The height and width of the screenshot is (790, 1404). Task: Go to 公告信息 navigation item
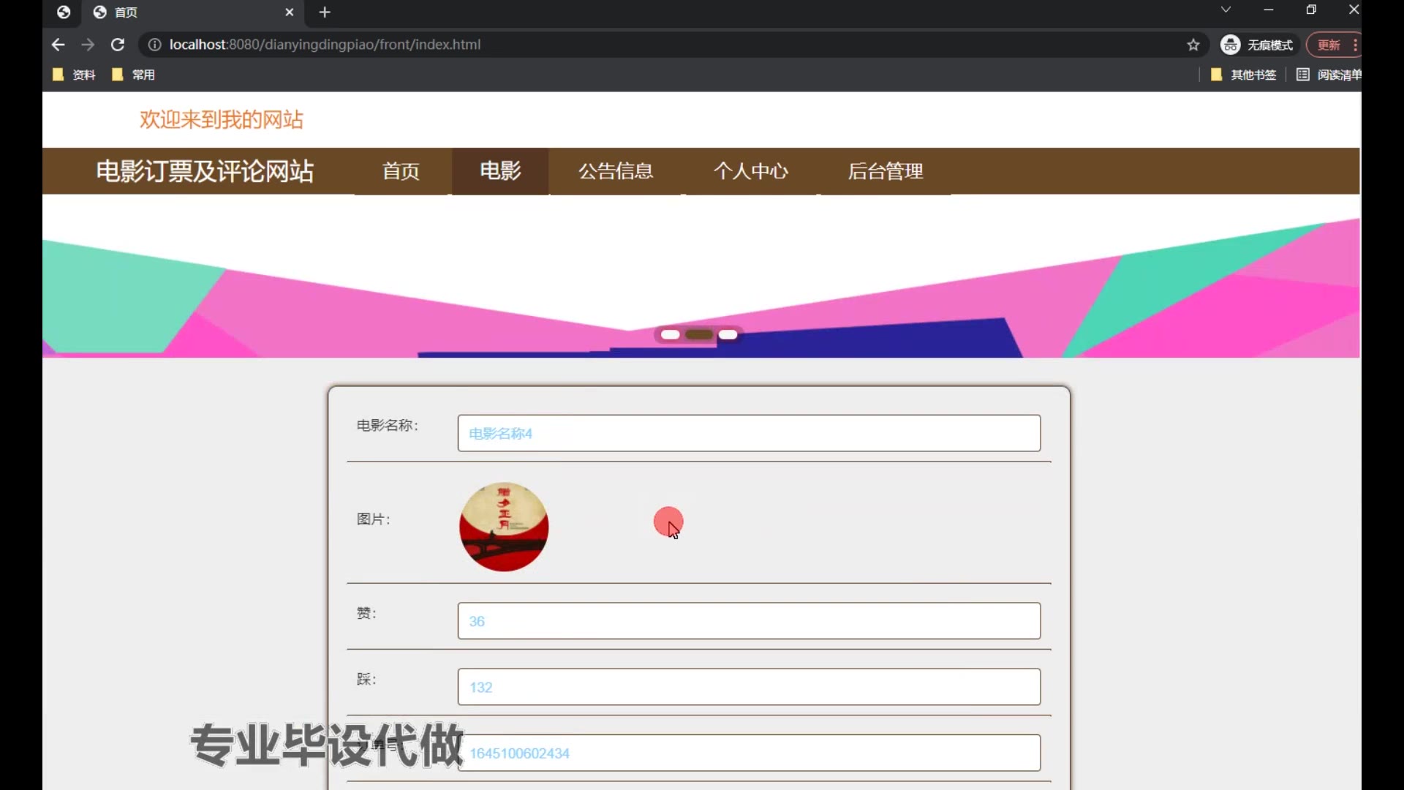click(x=616, y=171)
